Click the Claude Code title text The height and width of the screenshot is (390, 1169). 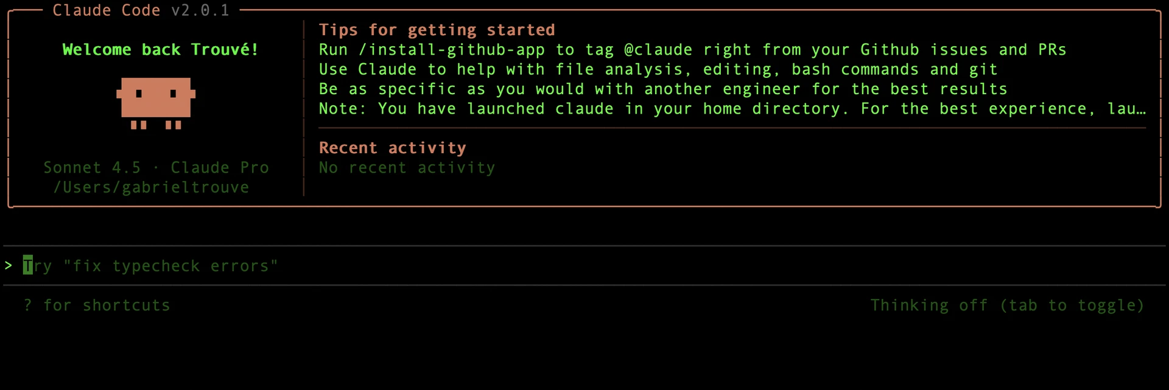(x=107, y=10)
